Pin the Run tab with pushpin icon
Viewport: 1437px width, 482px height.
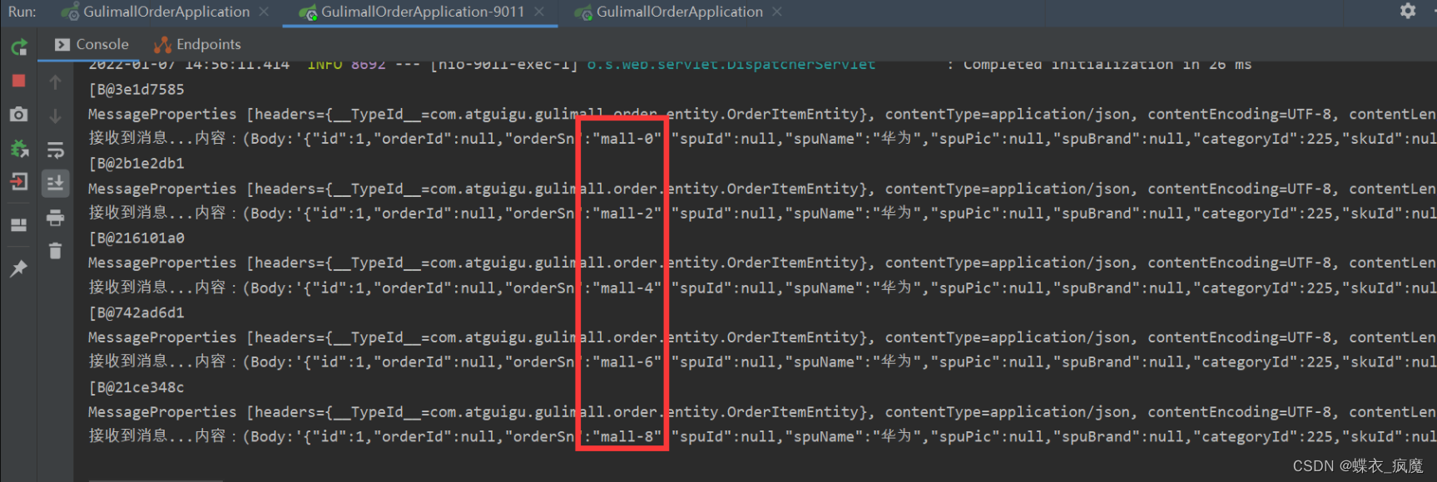pyautogui.click(x=18, y=268)
